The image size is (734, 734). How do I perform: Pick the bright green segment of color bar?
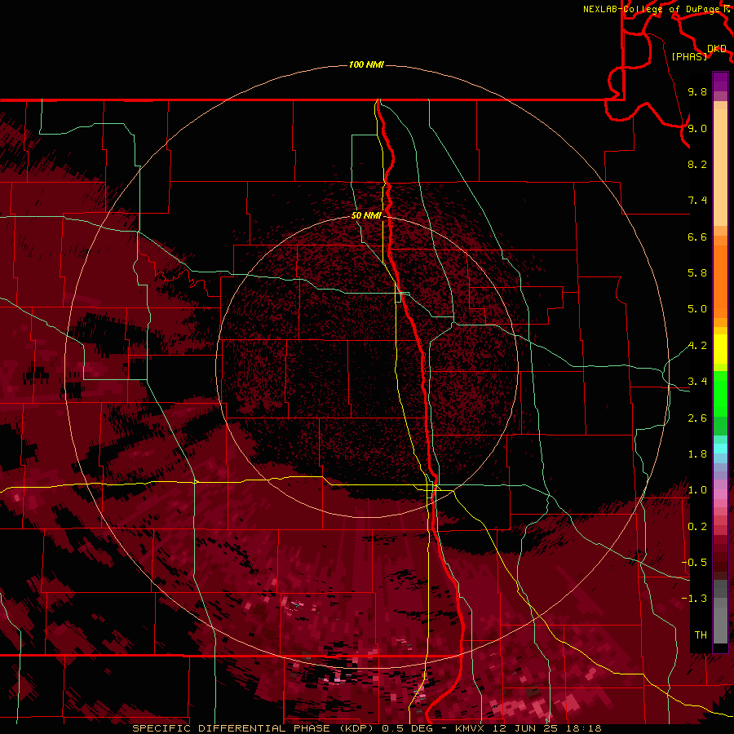tap(720, 393)
